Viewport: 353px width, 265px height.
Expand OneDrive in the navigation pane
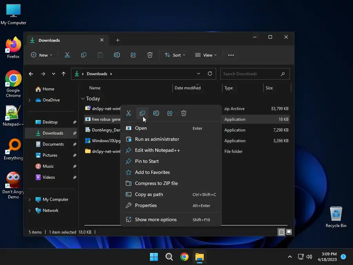coord(30,100)
